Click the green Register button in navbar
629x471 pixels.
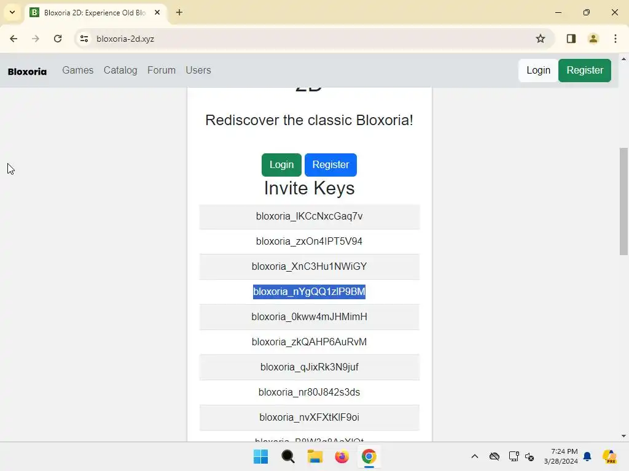coord(585,71)
